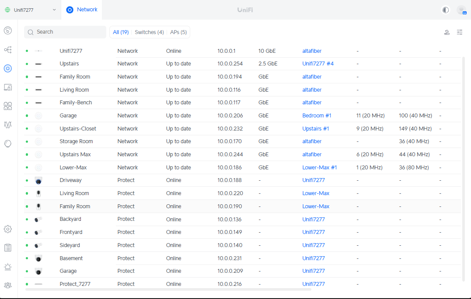
Task: Open the System Log clipboard icon
Action: (x=8, y=248)
